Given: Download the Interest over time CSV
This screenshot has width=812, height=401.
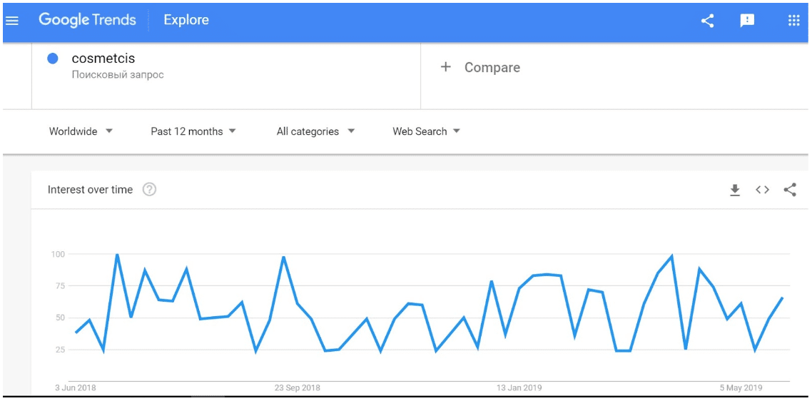Looking at the screenshot, I should pos(734,190).
